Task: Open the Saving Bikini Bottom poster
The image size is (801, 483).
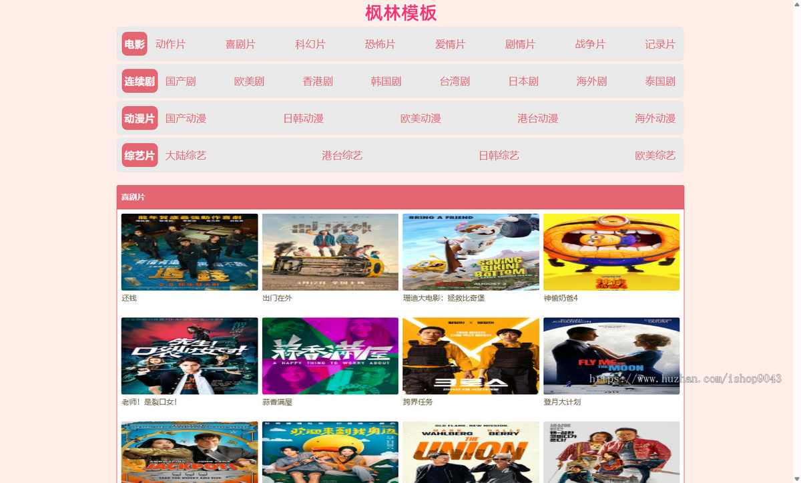Action: pos(471,252)
